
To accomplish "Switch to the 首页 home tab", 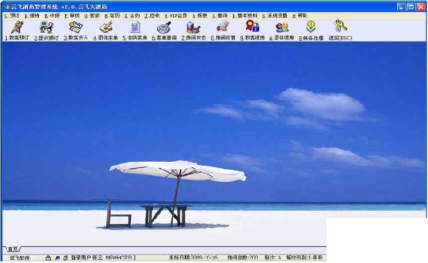I will coord(13,249).
